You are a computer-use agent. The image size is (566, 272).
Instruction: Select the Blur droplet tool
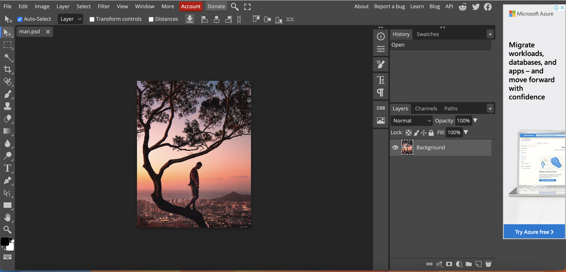(8, 144)
